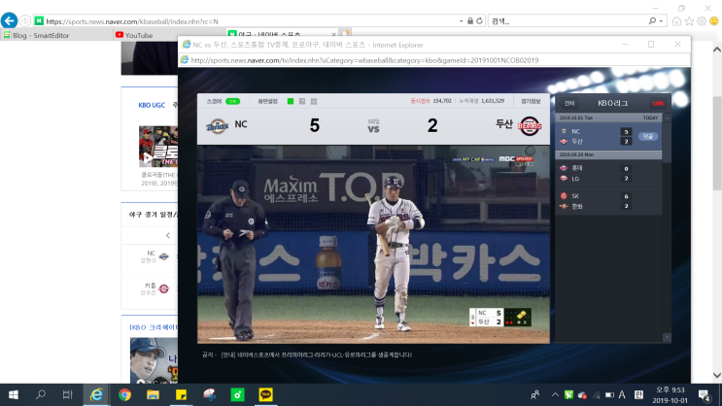The width and height of the screenshot is (722, 406).
Task: Refresh the page with the reload icon
Action: pyautogui.click(x=479, y=21)
